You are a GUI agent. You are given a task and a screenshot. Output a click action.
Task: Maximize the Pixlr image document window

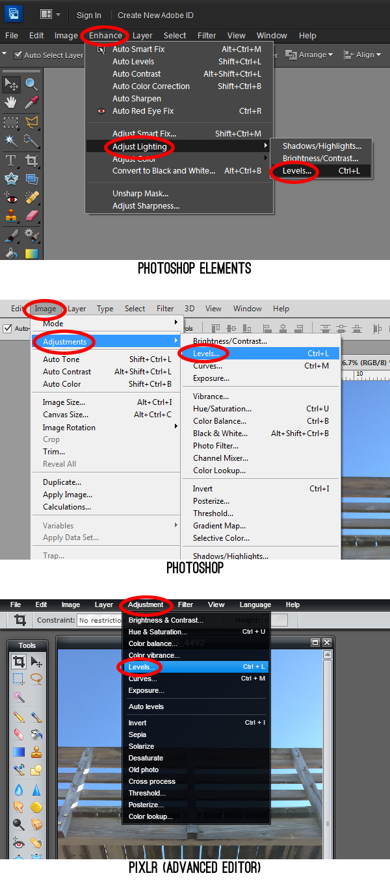pos(315,643)
